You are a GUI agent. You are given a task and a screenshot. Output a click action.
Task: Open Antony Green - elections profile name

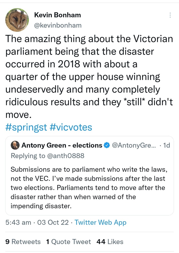coord(62,145)
